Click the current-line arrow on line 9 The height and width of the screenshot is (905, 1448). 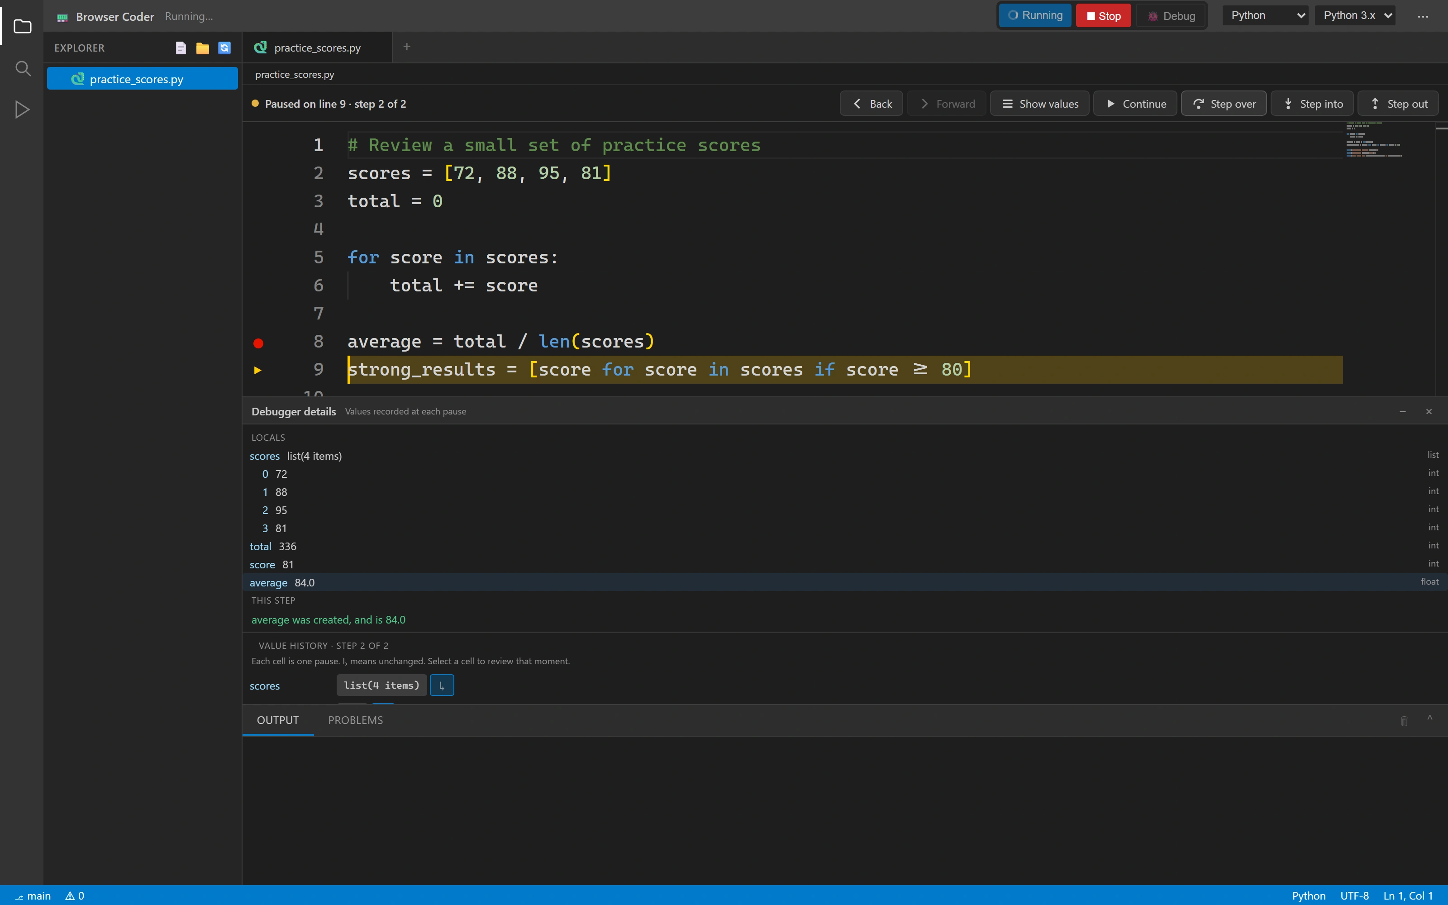258,370
